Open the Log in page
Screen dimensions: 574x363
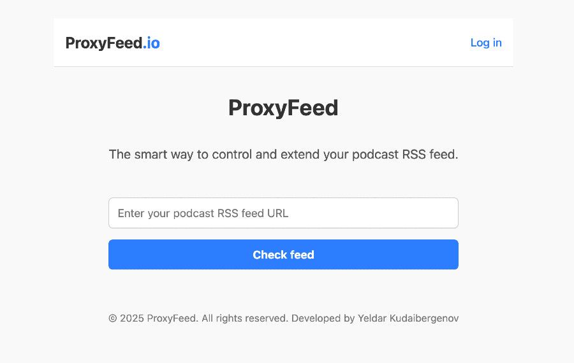pos(486,43)
